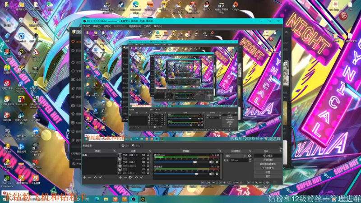
Task: Open File Explorer taskbar icon
Action: click(x=106, y=199)
